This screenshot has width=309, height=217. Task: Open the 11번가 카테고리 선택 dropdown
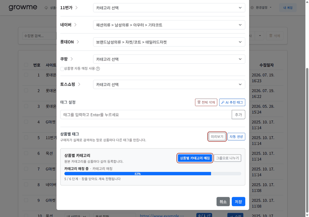(169, 8)
